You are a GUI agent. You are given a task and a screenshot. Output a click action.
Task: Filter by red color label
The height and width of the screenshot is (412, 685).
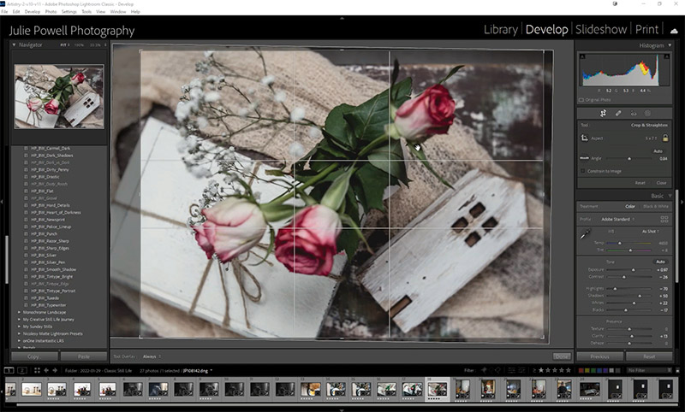(x=581, y=371)
